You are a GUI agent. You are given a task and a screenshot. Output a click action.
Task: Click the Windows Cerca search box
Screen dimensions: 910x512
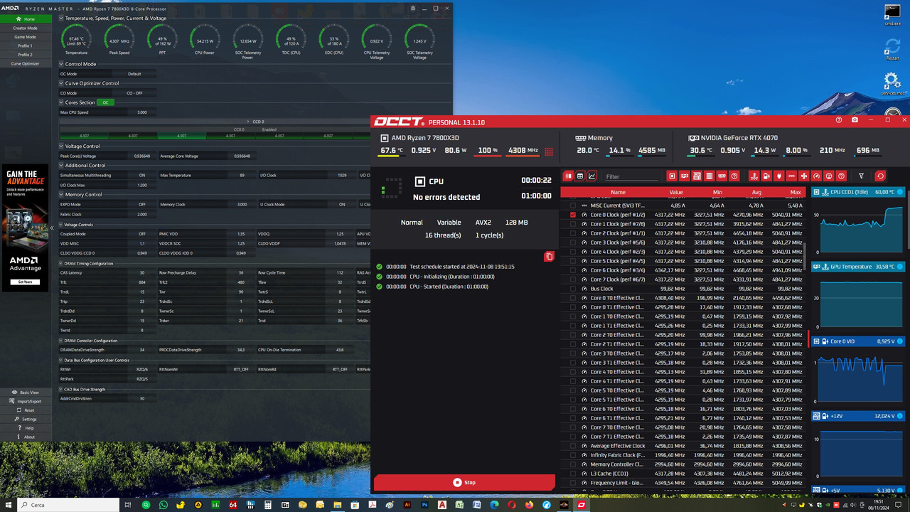pyautogui.click(x=68, y=505)
